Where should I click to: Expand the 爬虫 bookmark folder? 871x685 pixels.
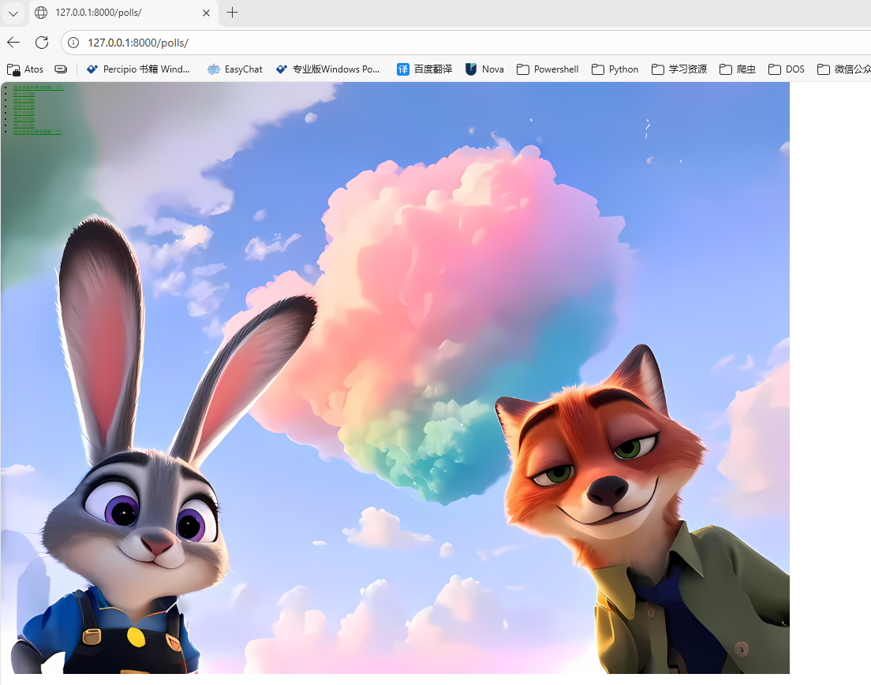click(x=737, y=69)
